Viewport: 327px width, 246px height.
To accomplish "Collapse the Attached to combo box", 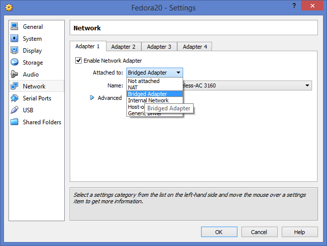I will [155, 73].
